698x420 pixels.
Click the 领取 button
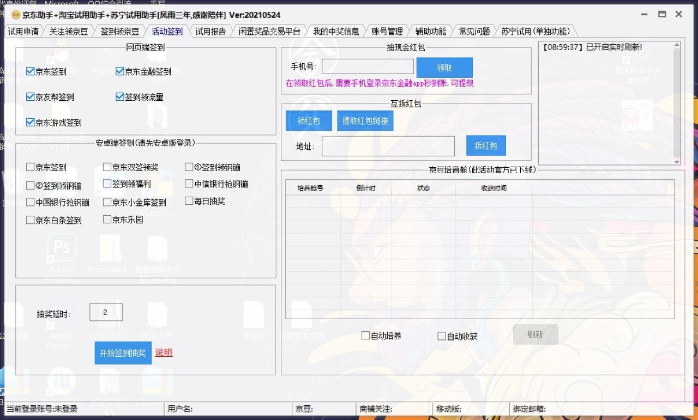(444, 68)
